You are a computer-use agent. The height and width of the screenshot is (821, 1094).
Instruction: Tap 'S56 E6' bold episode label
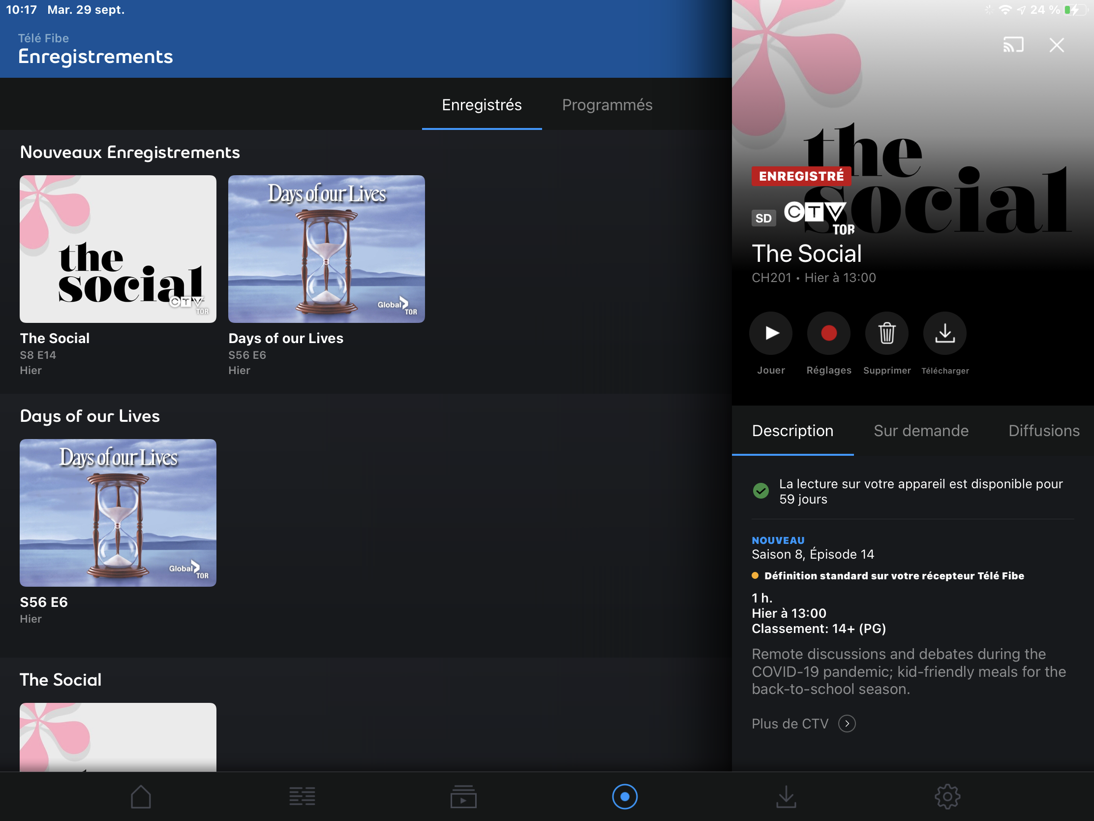pyautogui.click(x=43, y=602)
